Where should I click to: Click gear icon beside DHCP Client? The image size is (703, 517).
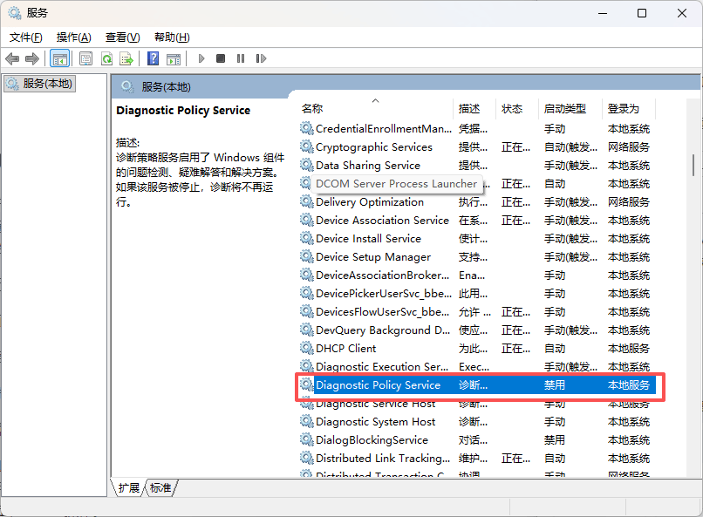(x=307, y=349)
